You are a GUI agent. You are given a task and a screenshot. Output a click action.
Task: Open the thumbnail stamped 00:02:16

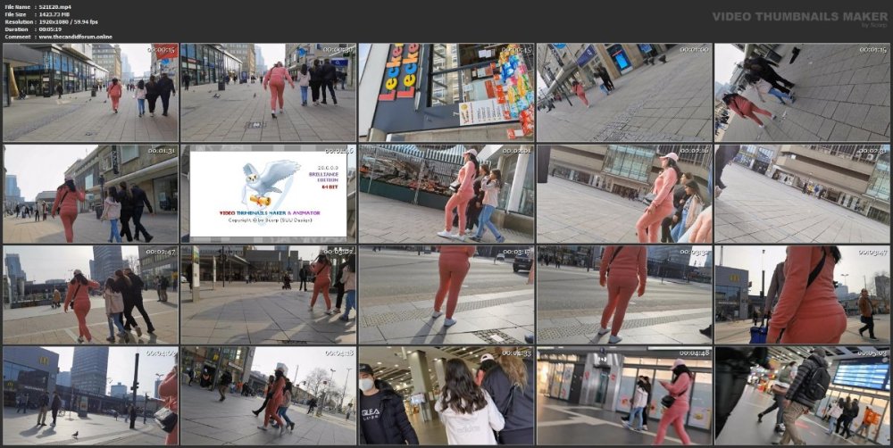pyautogui.click(x=625, y=194)
